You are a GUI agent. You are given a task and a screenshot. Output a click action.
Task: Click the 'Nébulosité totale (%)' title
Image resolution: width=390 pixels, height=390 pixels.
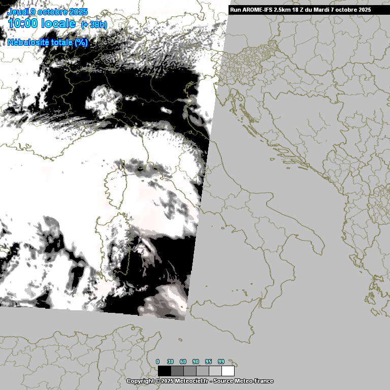[x=48, y=43]
